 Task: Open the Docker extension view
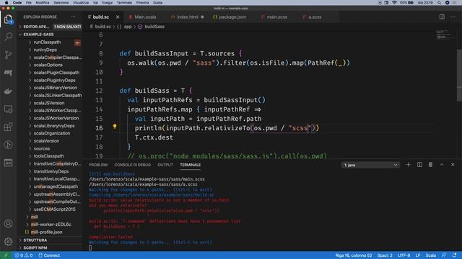8,91
